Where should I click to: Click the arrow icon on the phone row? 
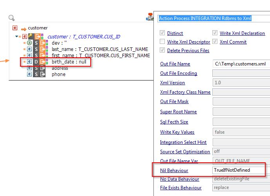[42, 74]
